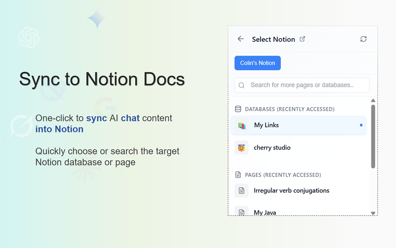The image size is (396, 248).
Task: Click the document icon beside Pages header
Action: [238, 175]
